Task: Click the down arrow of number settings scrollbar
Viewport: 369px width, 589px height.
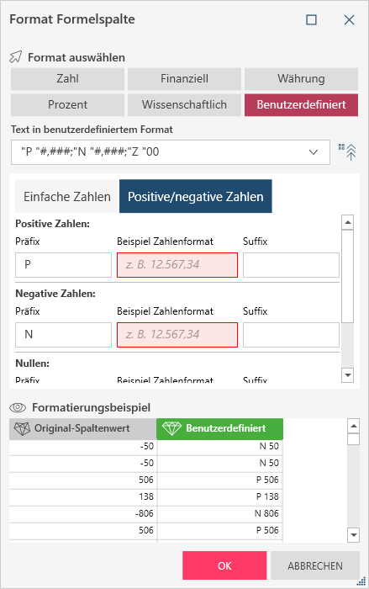Action: tap(348, 374)
